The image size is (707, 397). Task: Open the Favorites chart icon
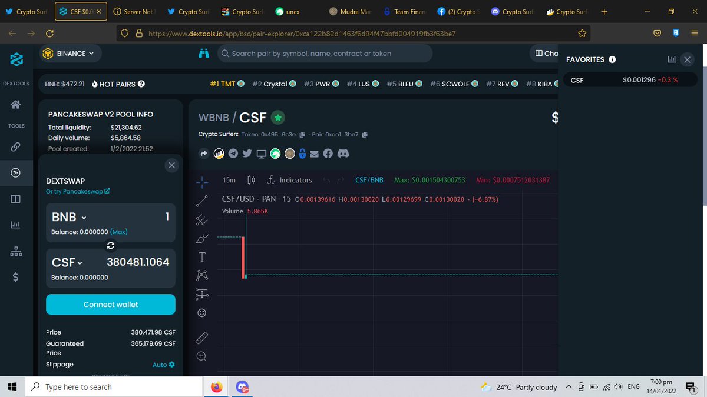672,59
